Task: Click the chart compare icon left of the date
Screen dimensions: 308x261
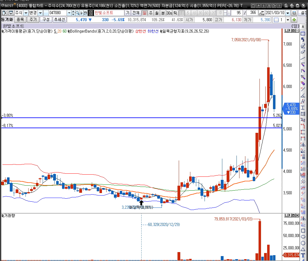Action: coord(261,13)
